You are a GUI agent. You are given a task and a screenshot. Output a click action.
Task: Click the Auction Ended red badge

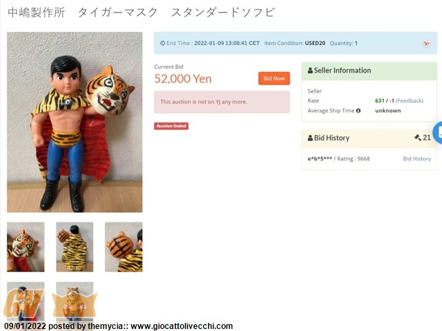click(x=171, y=126)
